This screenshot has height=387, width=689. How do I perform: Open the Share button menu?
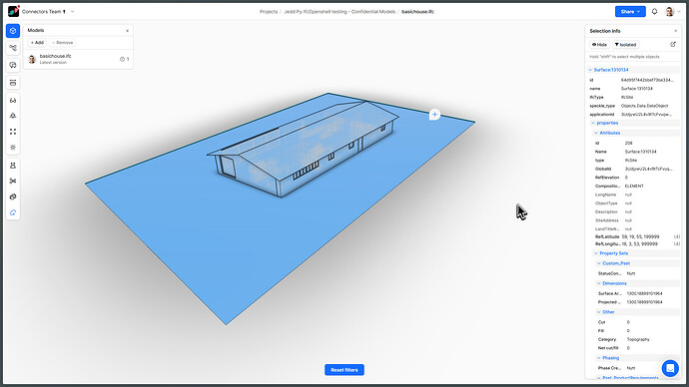point(630,11)
